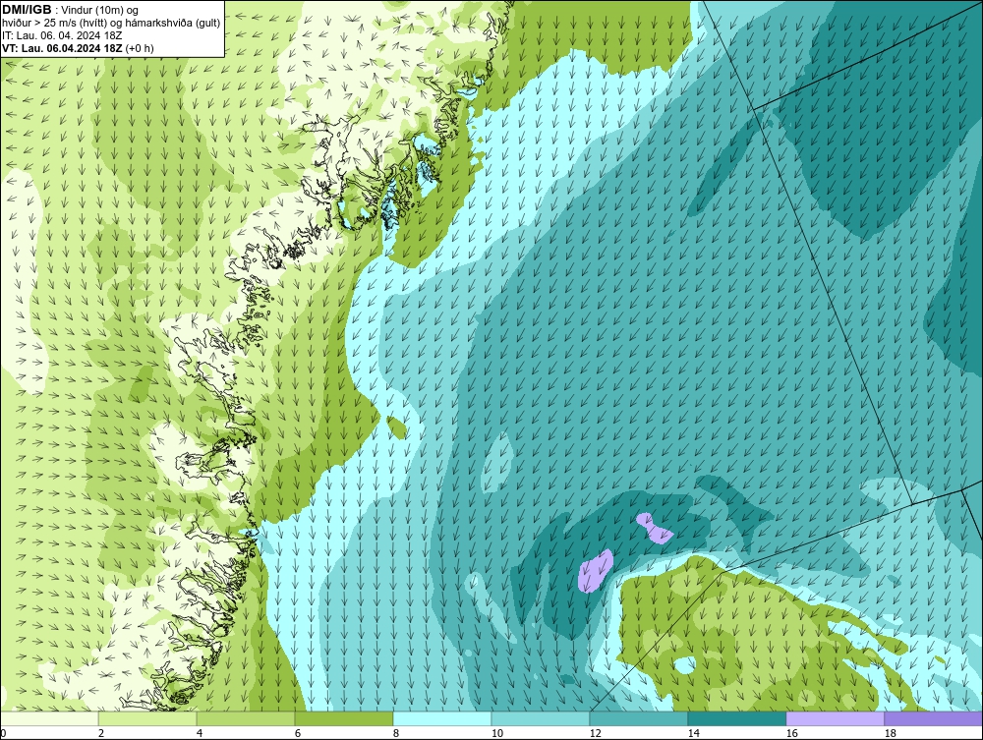Click the upper small lavender wind maximum patch
The width and height of the screenshot is (983, 740).
pos(654,528)
